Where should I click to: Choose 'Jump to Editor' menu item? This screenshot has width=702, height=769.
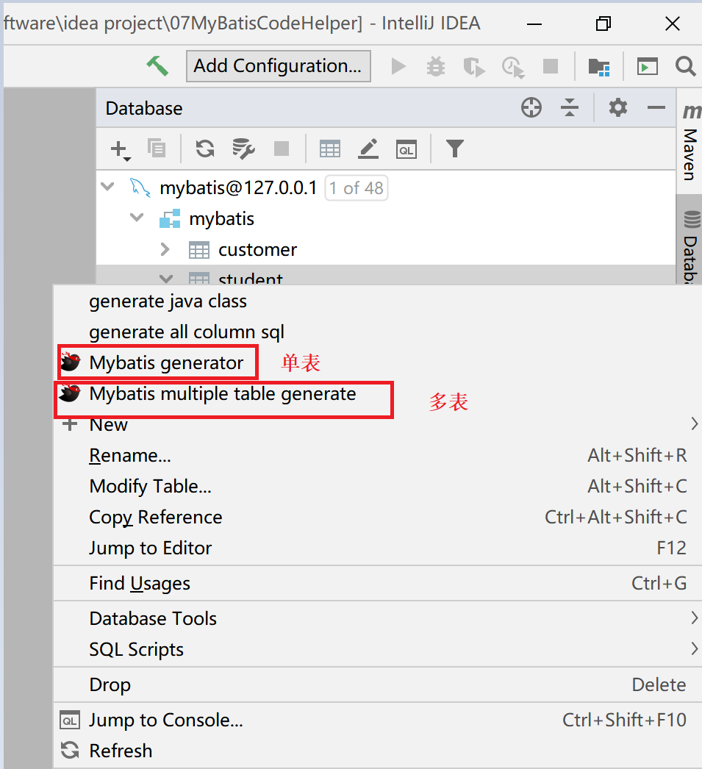(378, 548)
